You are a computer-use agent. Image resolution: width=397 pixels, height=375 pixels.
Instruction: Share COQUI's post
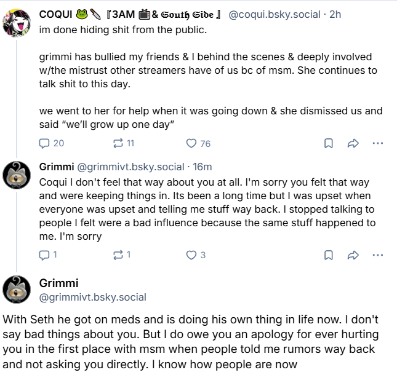click(353, 143)
